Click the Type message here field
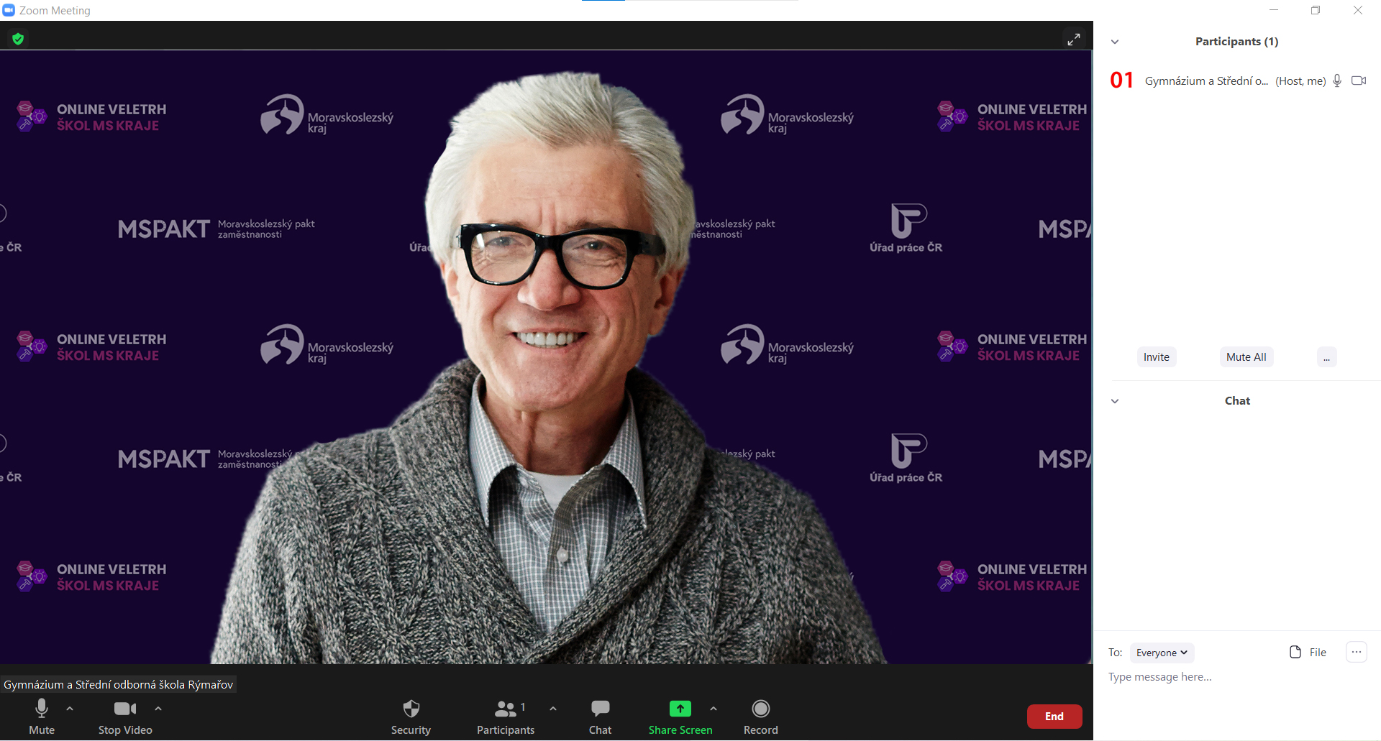The width and height of the screenshot is (1381, 741). click(1237, 677)
